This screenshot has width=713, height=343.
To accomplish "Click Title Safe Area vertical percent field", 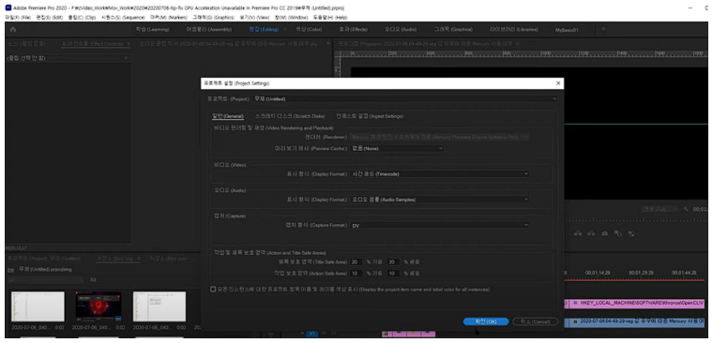I will [393, 261].
